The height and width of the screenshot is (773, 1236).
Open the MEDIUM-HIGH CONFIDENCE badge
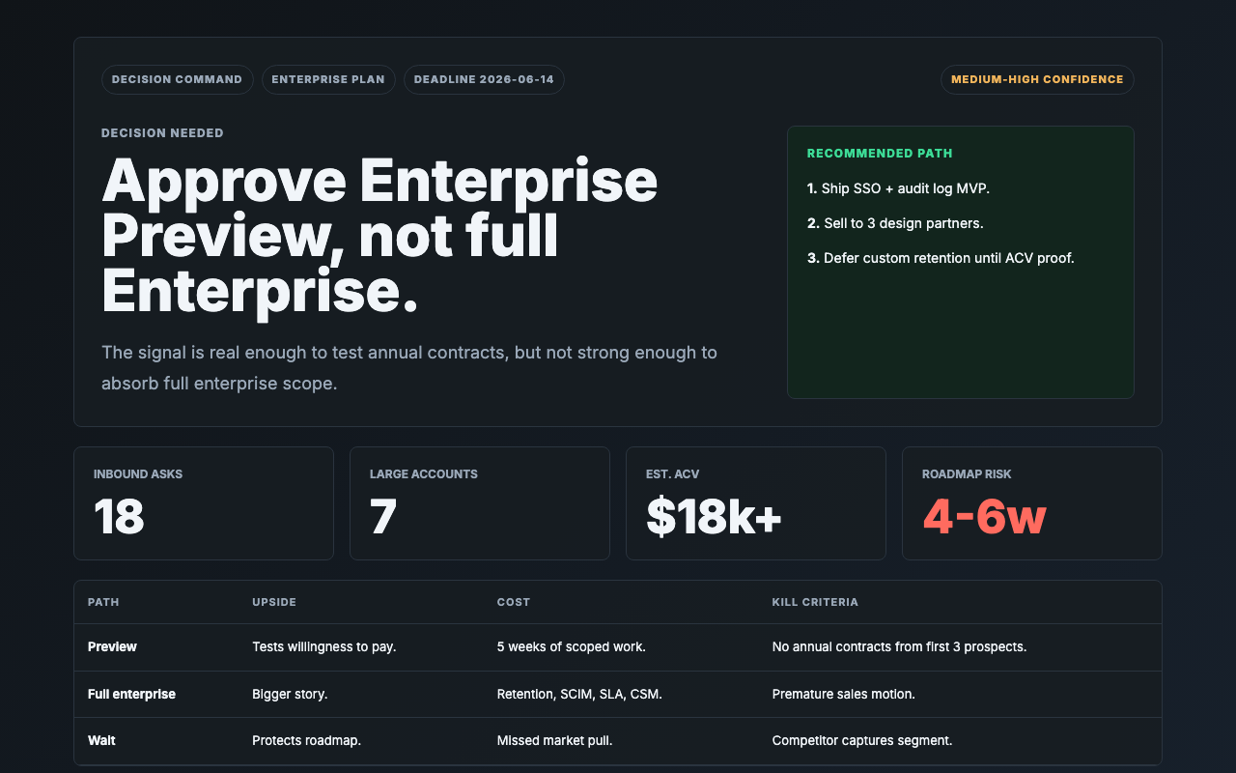point(1037,79)
